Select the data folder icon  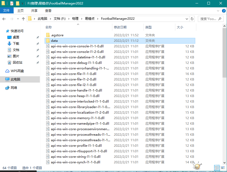[48, 41]
